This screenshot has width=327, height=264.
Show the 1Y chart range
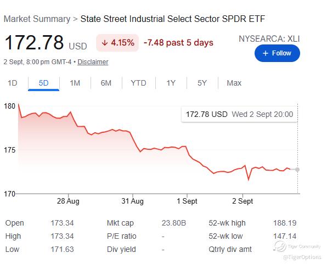pos(171,83)
